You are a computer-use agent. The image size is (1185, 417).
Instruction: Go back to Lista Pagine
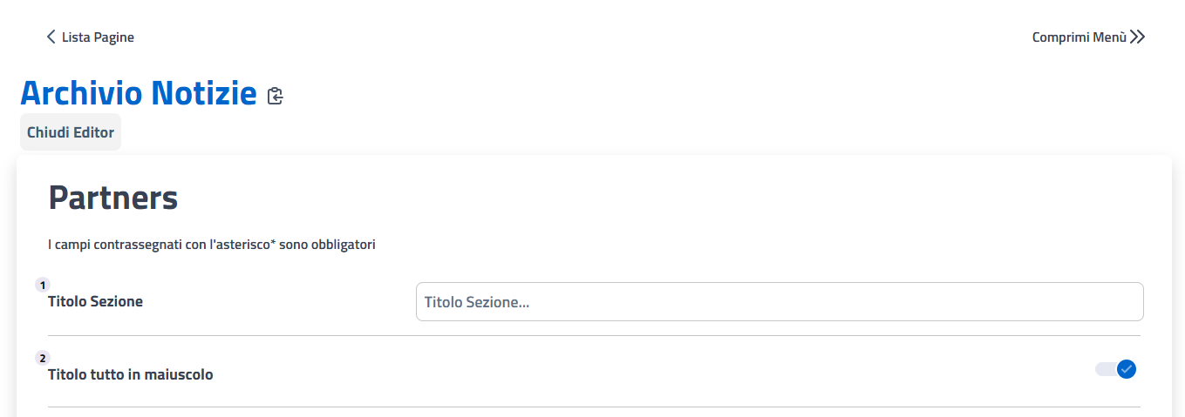[x=98, y=37]
